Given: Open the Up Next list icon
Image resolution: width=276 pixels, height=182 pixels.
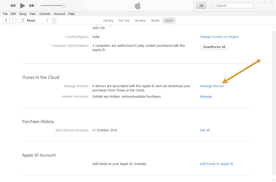Looking at the screenshot, I should pyautogui.click(x=201, y=6).
